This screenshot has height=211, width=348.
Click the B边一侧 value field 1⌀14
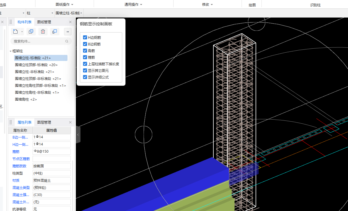[52, 137]
